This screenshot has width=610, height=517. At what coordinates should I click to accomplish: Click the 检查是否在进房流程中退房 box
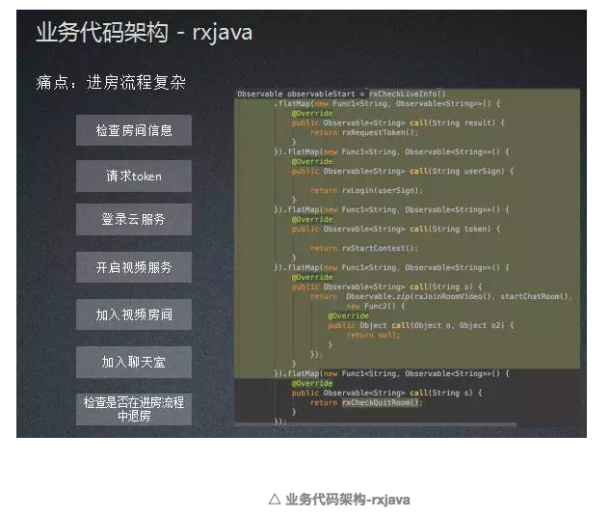134,409
